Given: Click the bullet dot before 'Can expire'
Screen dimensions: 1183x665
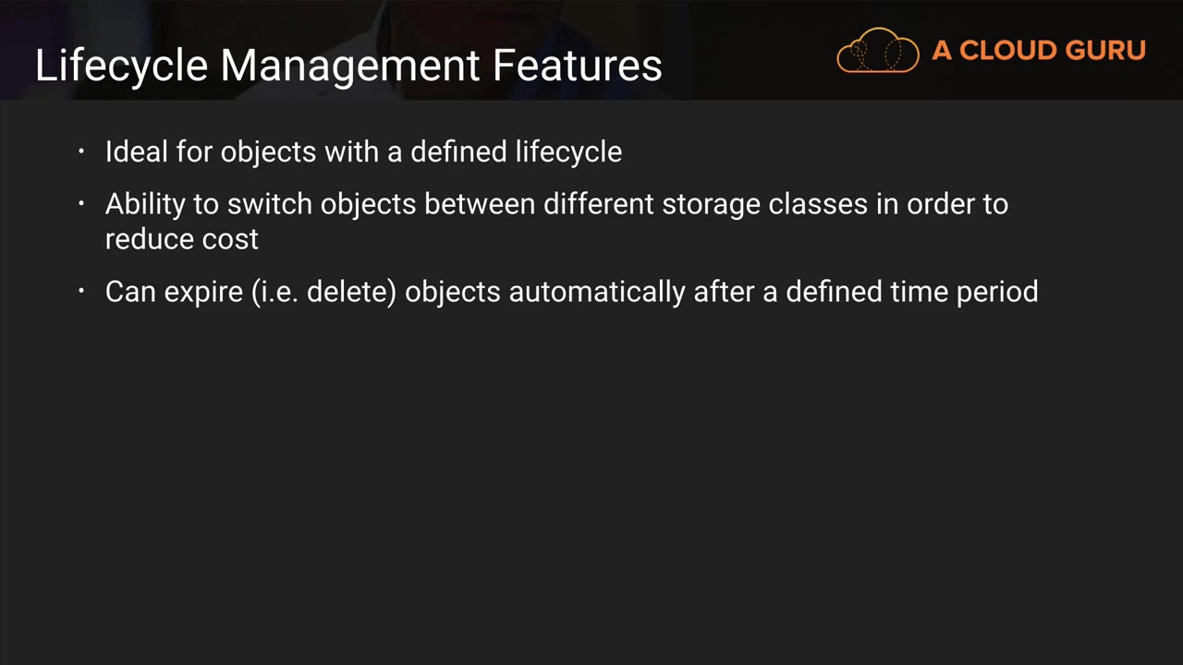Looking at the screenshot, I should (x=81, y=291).
